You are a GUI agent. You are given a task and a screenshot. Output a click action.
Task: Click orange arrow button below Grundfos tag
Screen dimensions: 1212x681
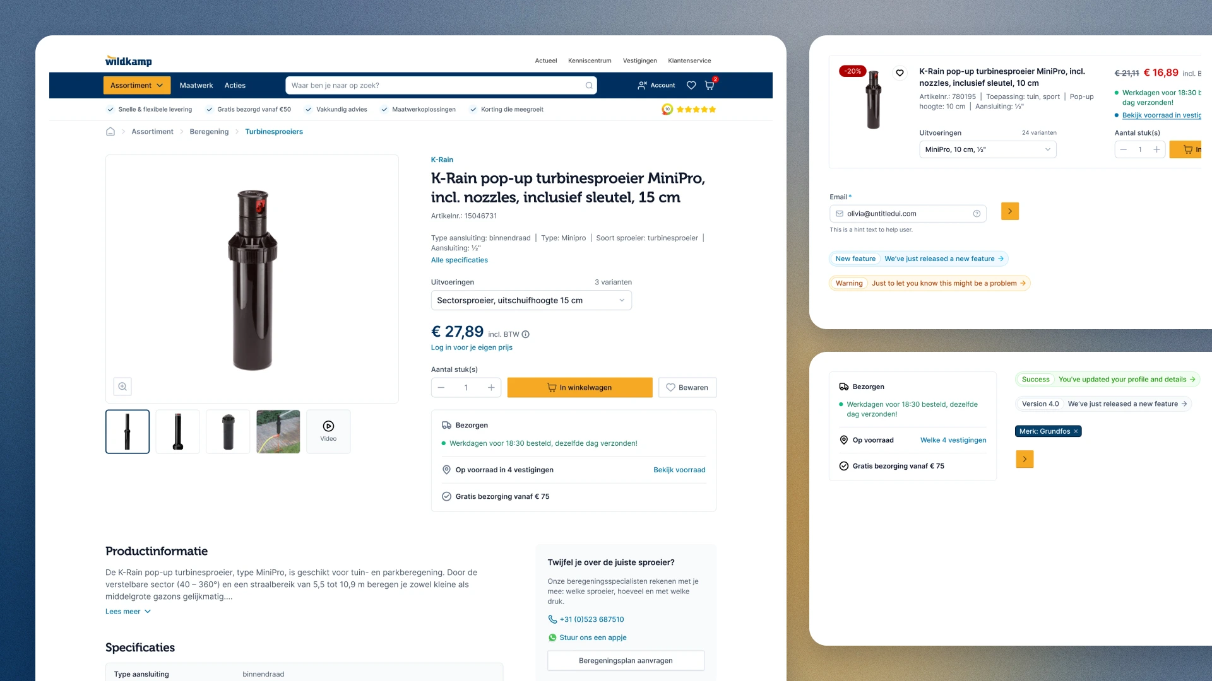(1025, 459)
